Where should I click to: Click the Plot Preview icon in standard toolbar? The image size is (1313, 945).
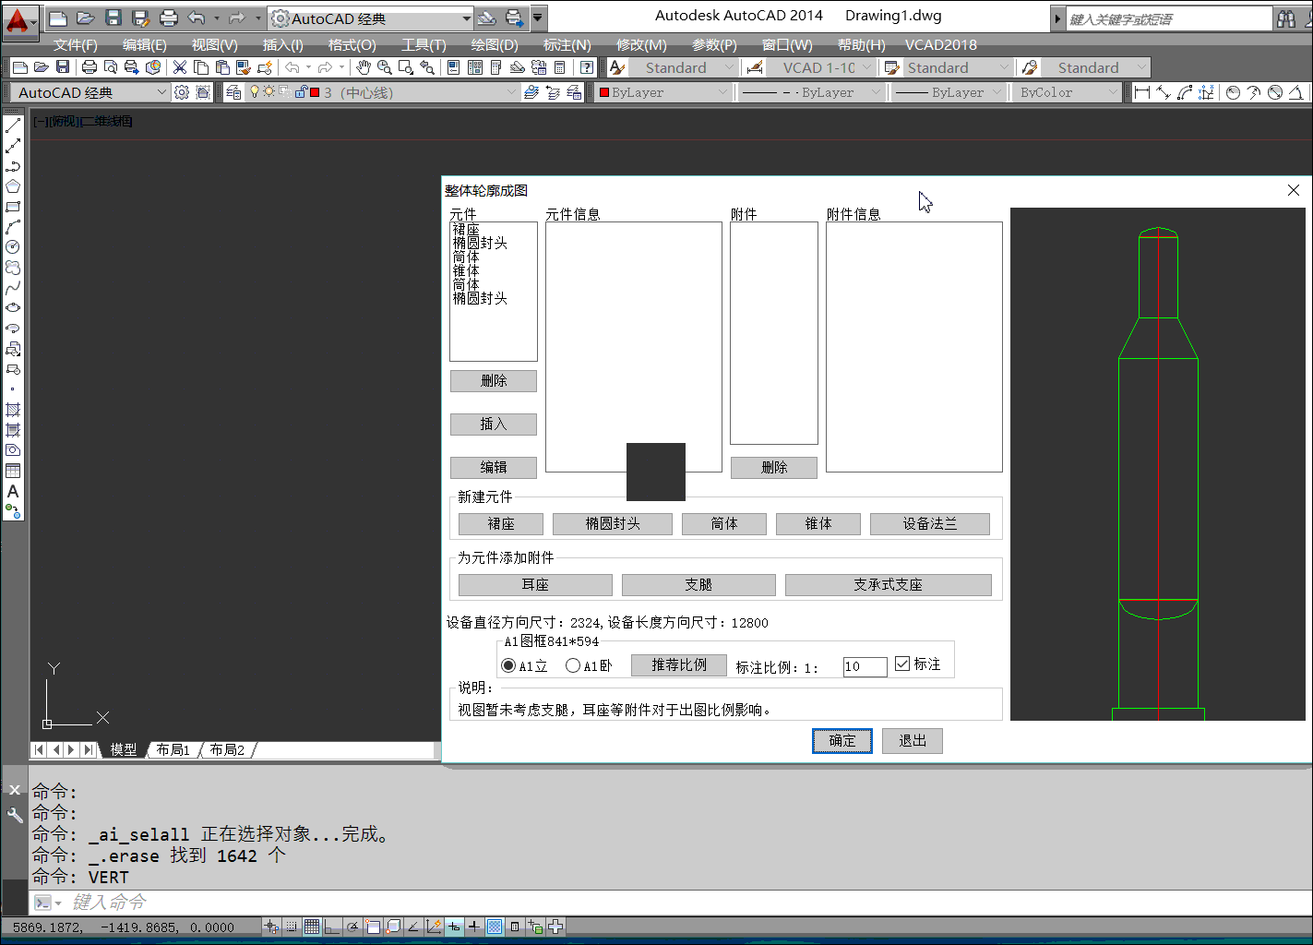(x=111, y=67)
